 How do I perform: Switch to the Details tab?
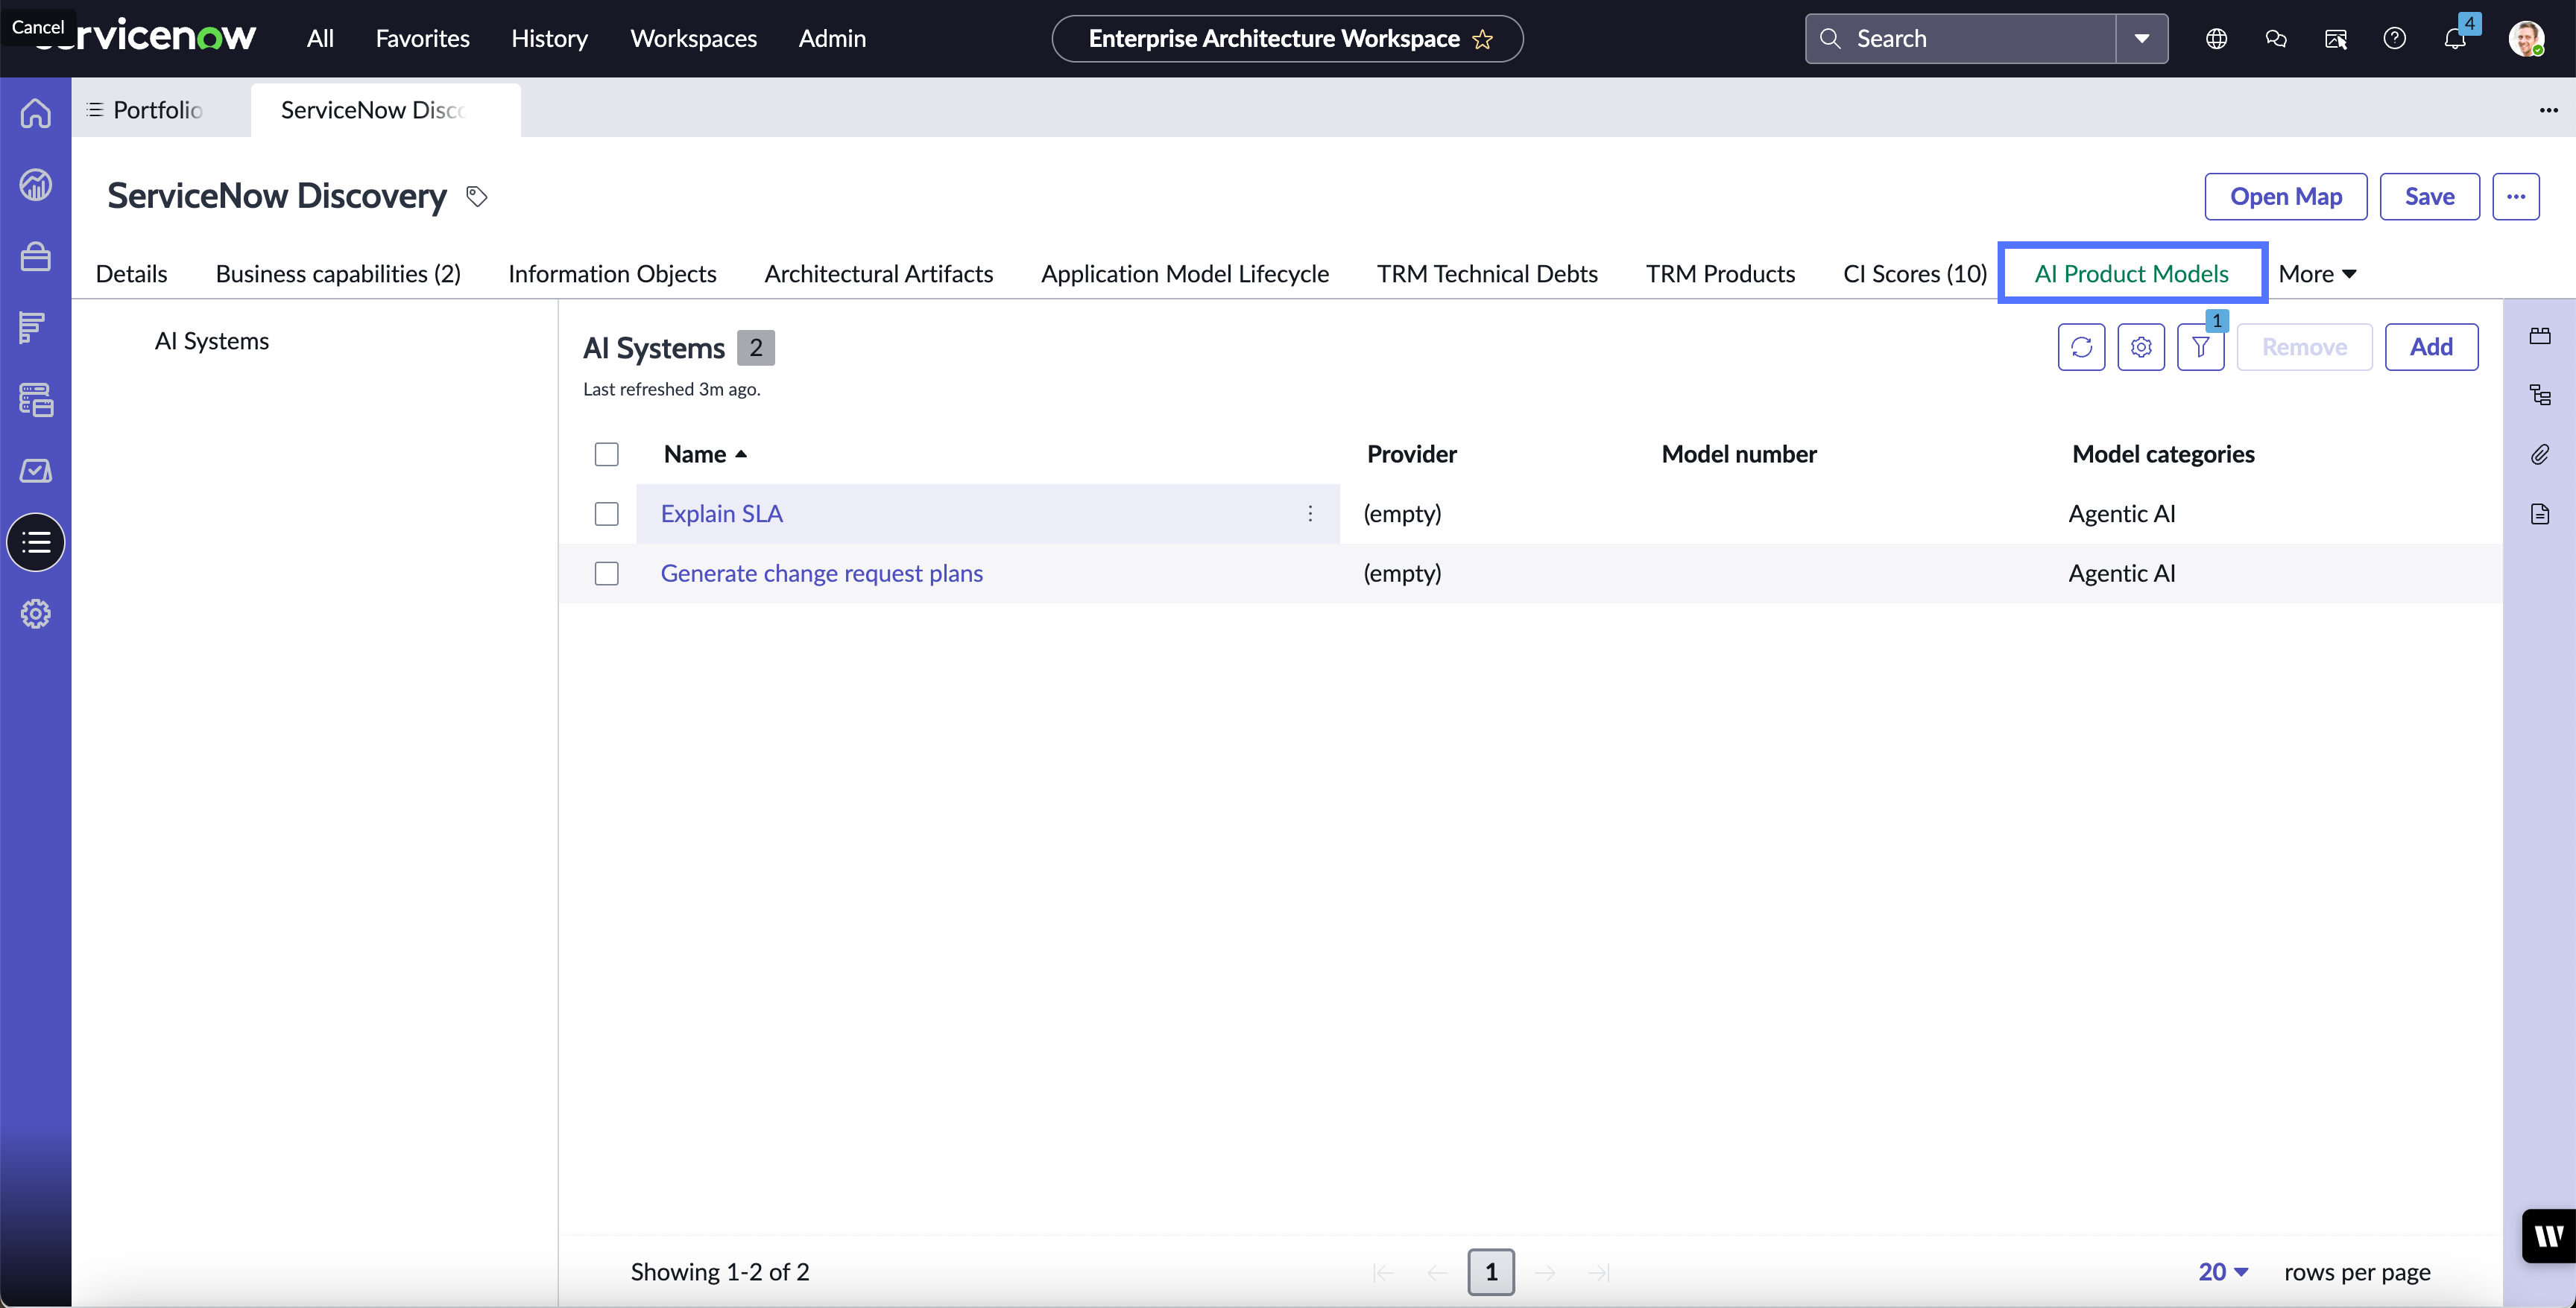point(131,274)
